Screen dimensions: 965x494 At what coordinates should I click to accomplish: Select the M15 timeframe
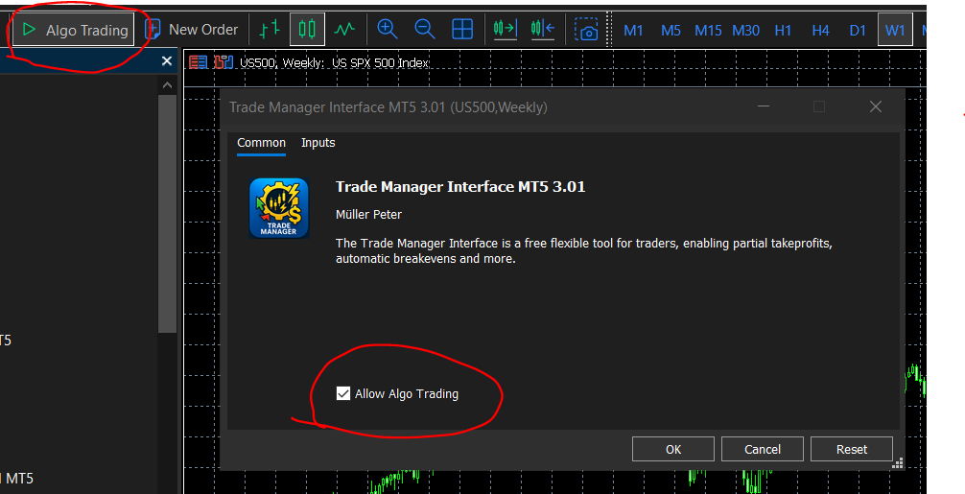pyautogui.click(x=708, y=30)
